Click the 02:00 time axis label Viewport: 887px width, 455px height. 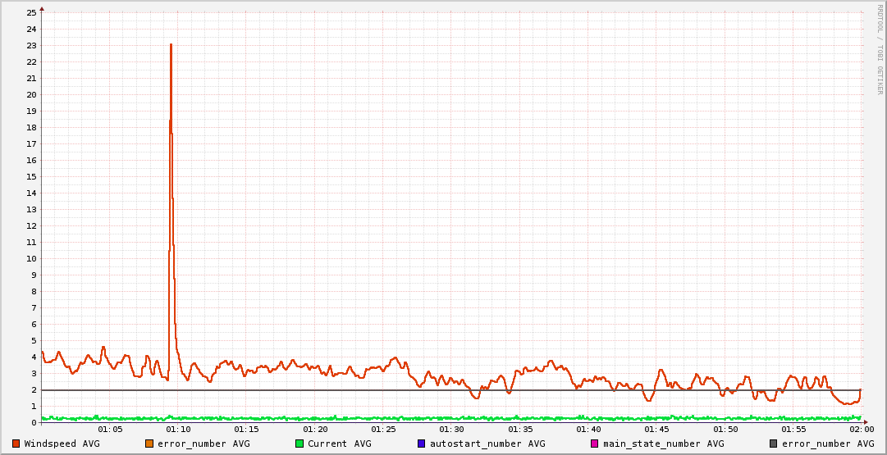click(861, 429)
